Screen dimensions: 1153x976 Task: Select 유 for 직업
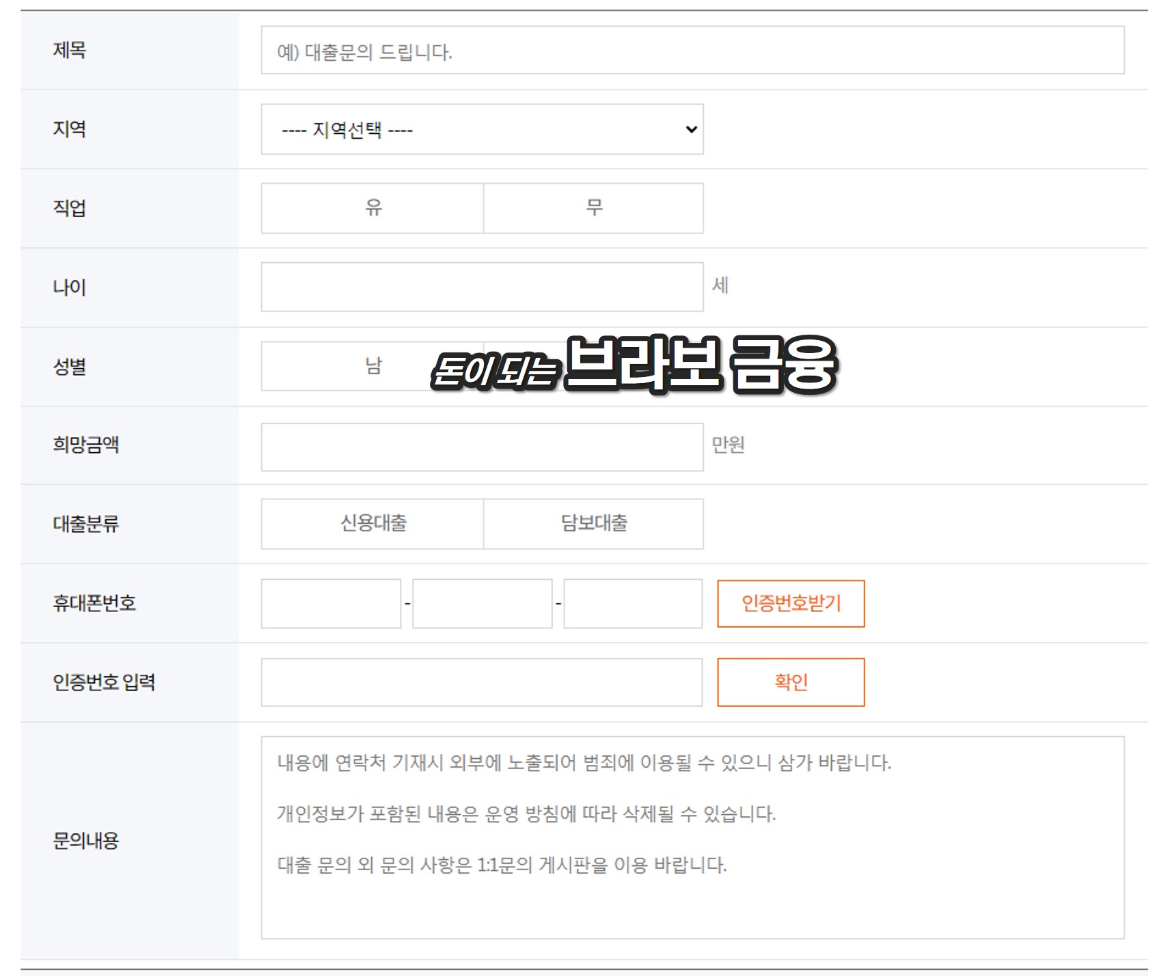pos(372,208)
